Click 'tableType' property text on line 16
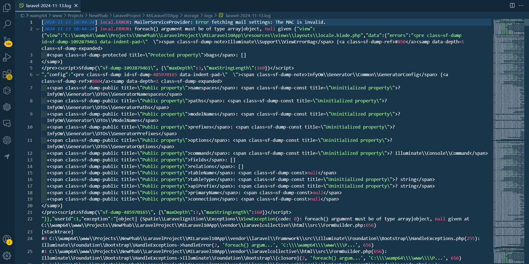The image size is (529, 264). click(x=202, y=180)
